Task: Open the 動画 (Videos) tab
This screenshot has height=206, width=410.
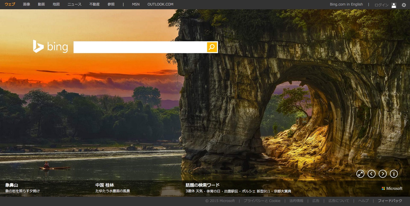Action: click(x=41, y=4)
